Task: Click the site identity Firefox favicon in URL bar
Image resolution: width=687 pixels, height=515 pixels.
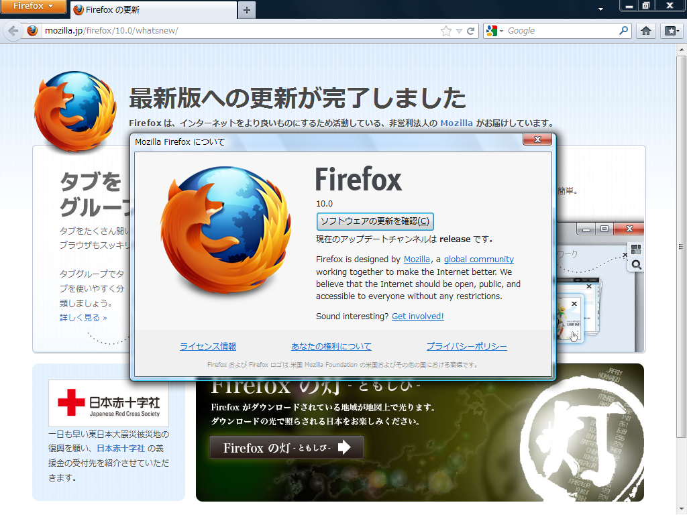Action: pos(32,31)
